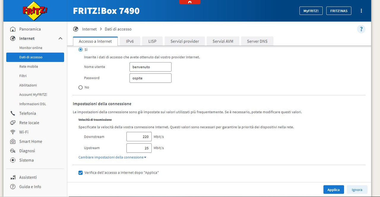Click the red notification tab at top
The height and width of the screenshot is (197, 380).
point(190,2)
